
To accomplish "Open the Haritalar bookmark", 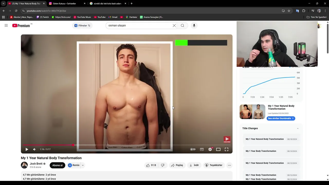I will pos(131,17).
